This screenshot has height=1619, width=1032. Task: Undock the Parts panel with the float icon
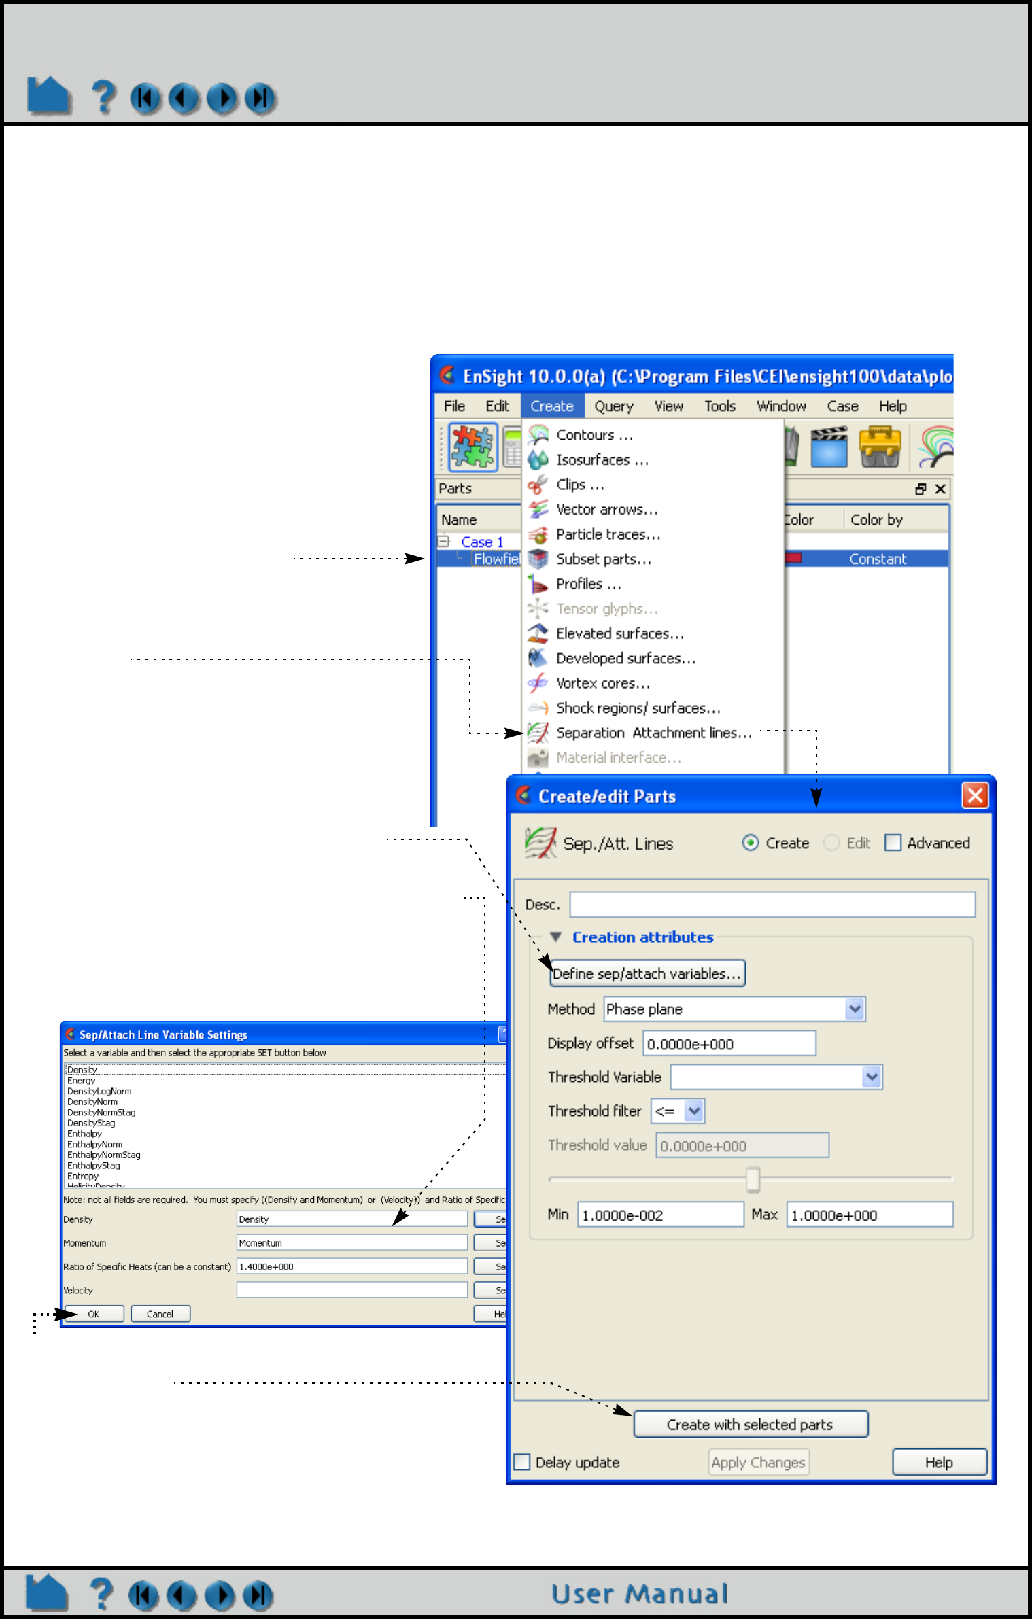921,489
